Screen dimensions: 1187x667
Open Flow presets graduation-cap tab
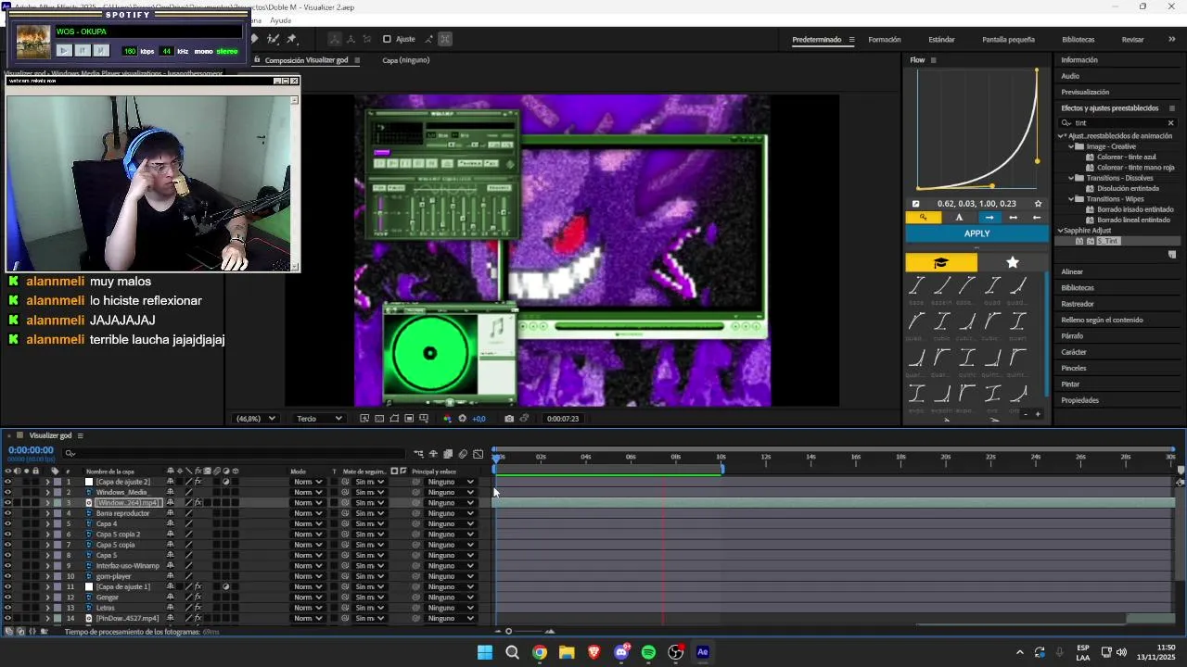click(x=940, y=263)
